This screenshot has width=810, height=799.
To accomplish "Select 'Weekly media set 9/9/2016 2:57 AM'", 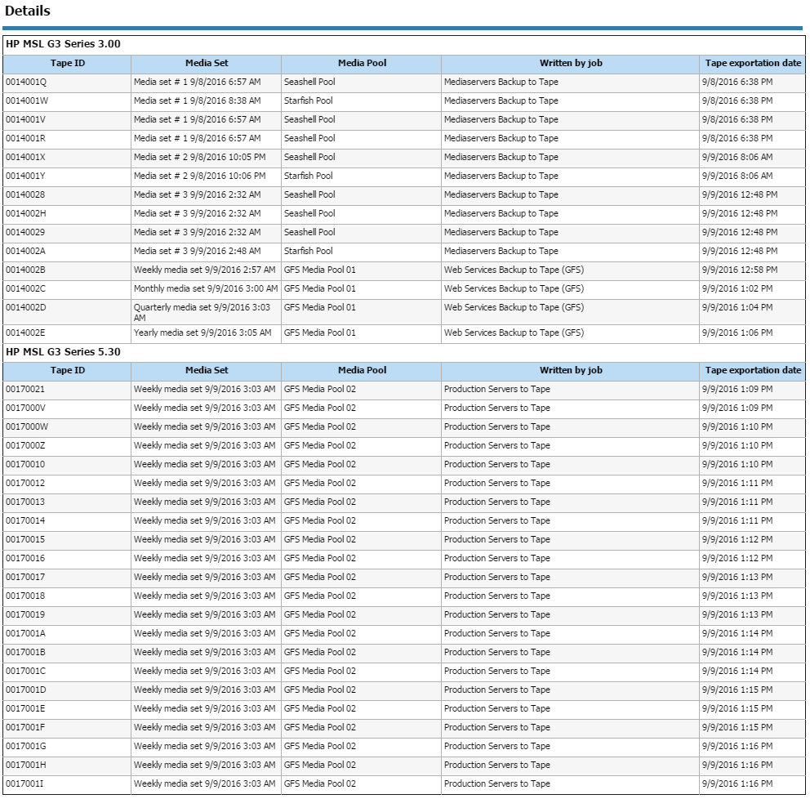I will coord(204,270).
